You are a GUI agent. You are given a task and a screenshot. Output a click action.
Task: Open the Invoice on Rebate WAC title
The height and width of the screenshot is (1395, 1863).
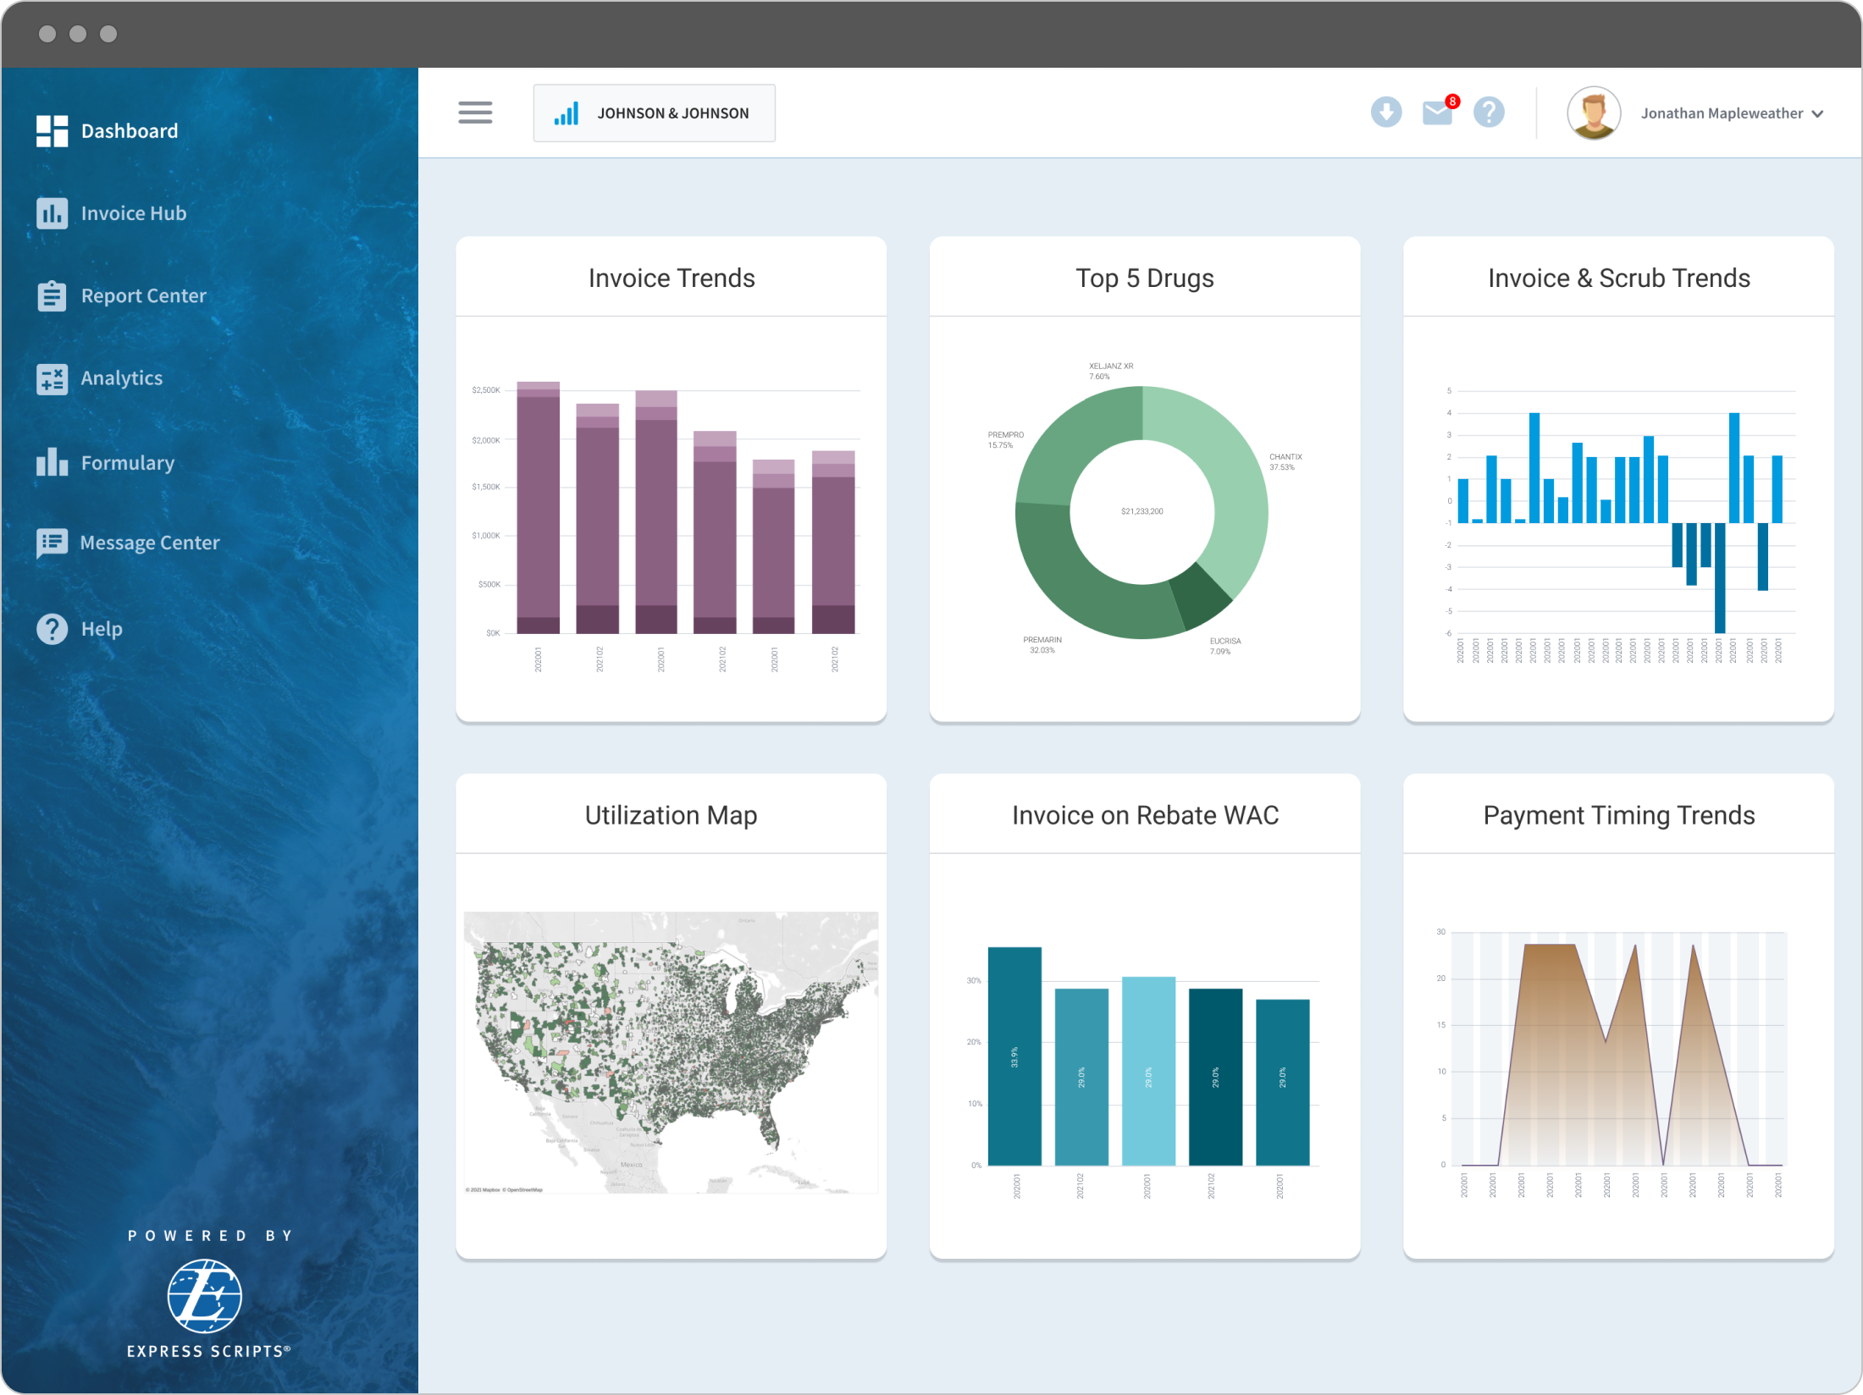[1145, 815]
